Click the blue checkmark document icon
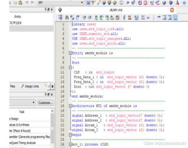Screen dimensions: 188x148 pyautogui.click(x=136, y=17)
